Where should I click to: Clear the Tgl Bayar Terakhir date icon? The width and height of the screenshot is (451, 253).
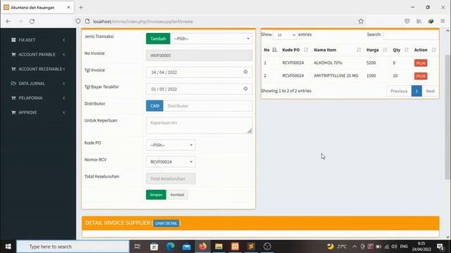[x=245, y=89]
